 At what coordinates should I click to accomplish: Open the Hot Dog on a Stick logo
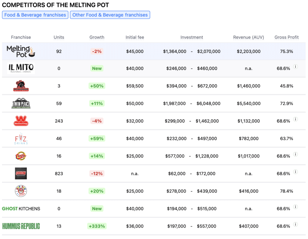tap(21, 191)
